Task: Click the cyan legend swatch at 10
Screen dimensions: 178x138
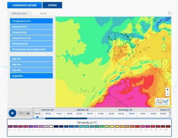Action: click(x=82, y=126)
